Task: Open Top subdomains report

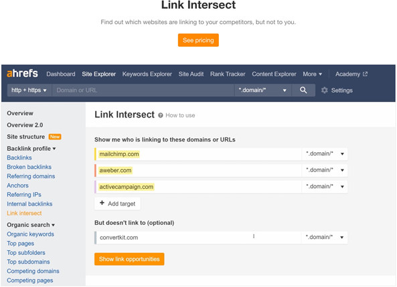Action: point(28,262)
